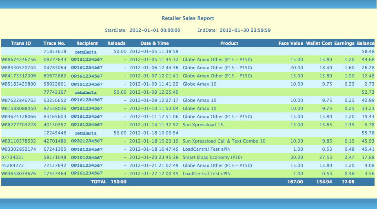
Task: Select transaction ID WB3658034676
Action: point(18,174)
